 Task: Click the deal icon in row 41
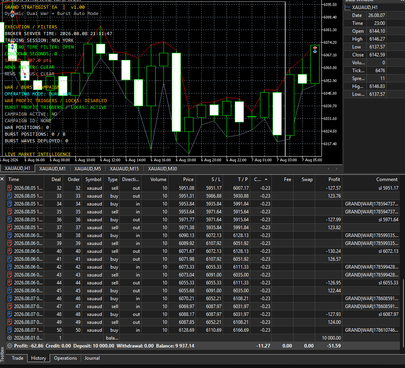pyautogui.click(x=9, y=259)
